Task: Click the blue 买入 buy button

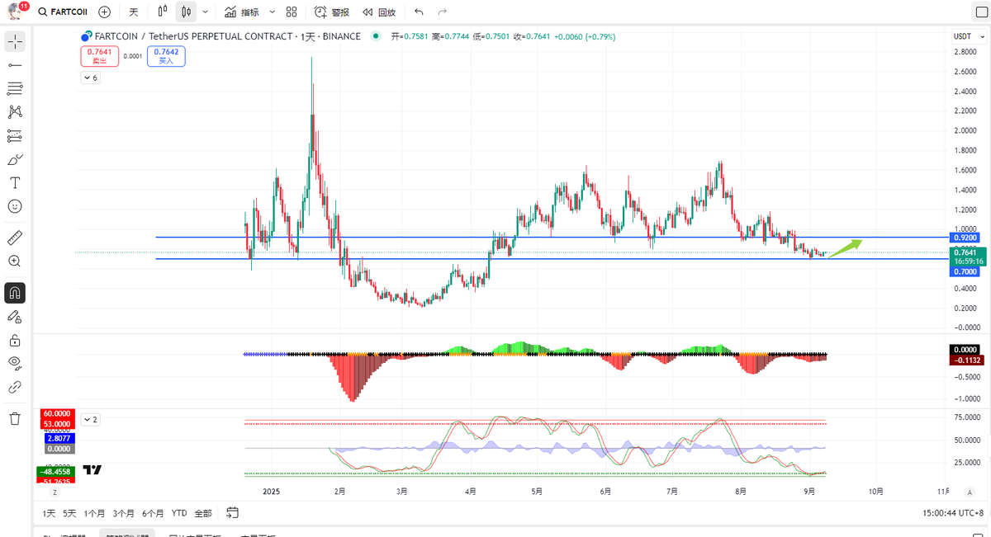Action: (166, 56)
